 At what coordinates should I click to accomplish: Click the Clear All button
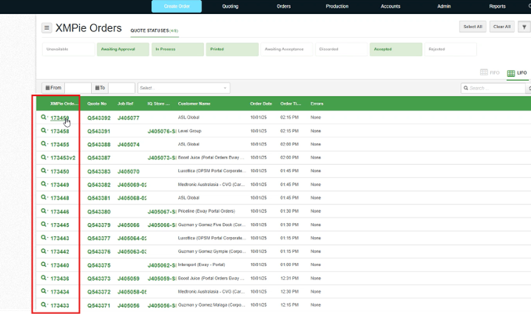[502, 27]
